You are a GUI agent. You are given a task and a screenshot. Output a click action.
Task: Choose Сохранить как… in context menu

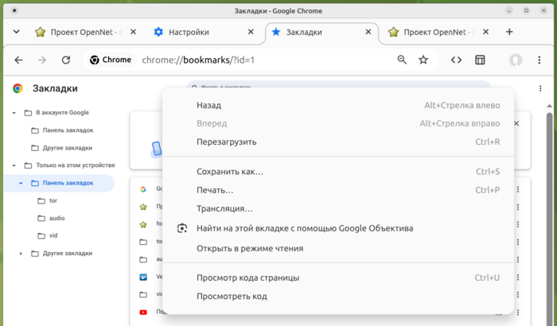pyautogui.click(x=338, y=172)
